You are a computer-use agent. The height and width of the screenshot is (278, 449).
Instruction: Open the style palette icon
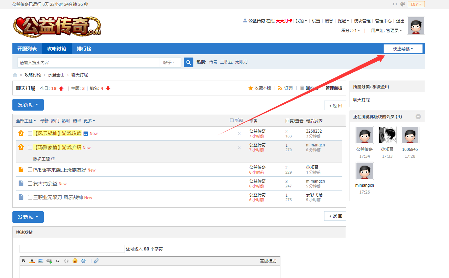click(403, 4)
